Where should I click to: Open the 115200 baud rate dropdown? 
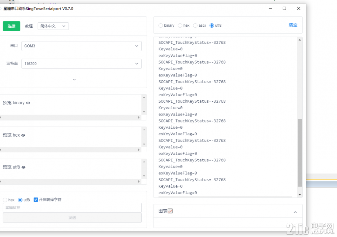point(81,64)
